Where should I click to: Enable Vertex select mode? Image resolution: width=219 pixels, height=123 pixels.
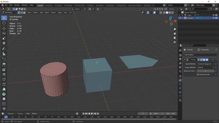click(19, 13)
